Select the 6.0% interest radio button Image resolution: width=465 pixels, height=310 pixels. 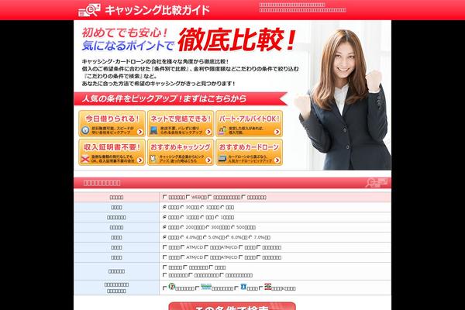[x=228, y=237]
